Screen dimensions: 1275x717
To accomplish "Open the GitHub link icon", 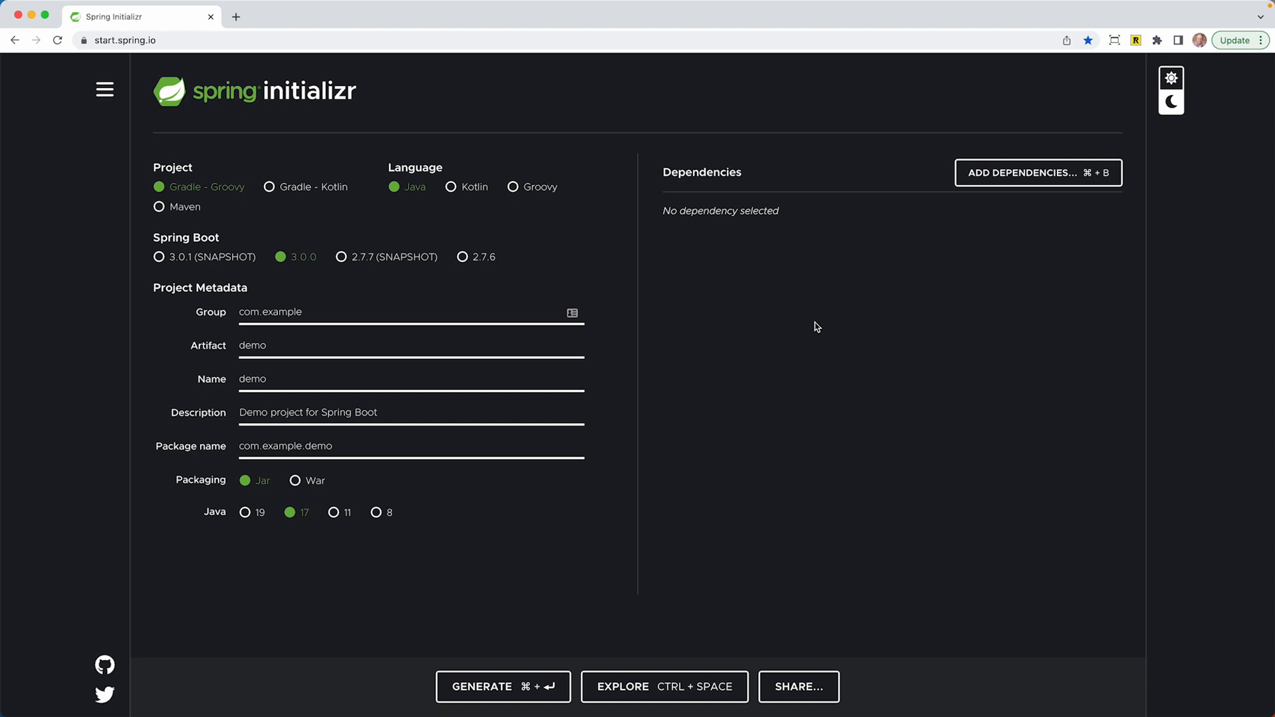I will 105,665.
